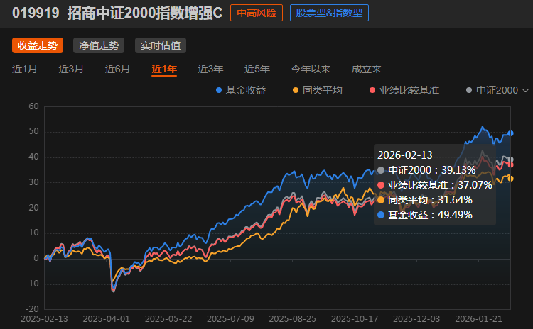Click the dropdown arrow beside 中证2000
The image size is (533, 329).
tap(525, 91)
